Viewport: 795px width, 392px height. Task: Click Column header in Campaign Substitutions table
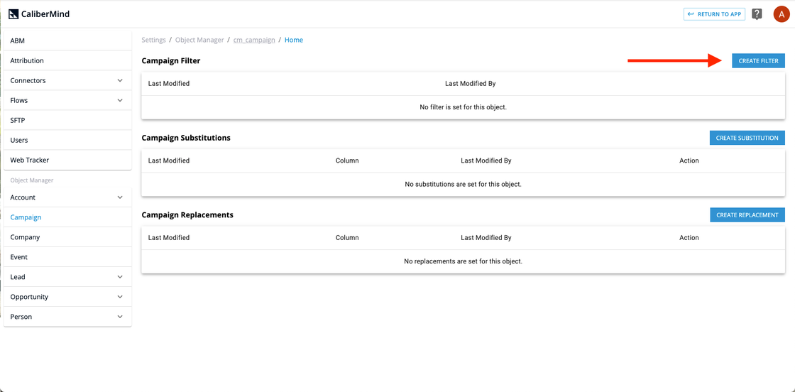pyautogui.click(x=347, y=160)
